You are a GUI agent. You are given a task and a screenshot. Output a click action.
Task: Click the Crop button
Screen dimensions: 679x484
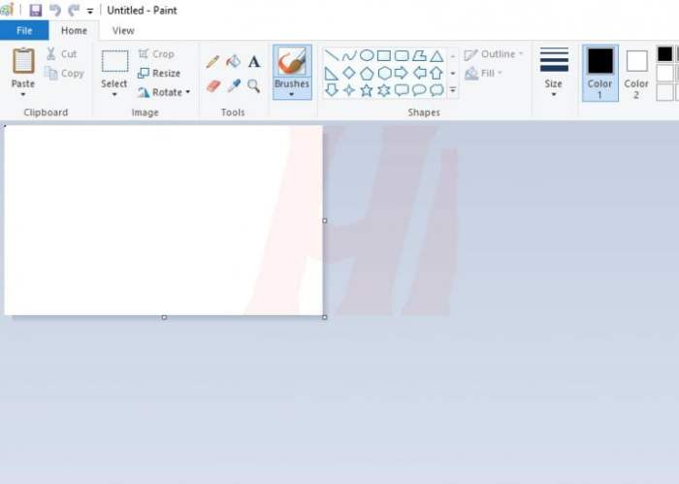[156, 53]
